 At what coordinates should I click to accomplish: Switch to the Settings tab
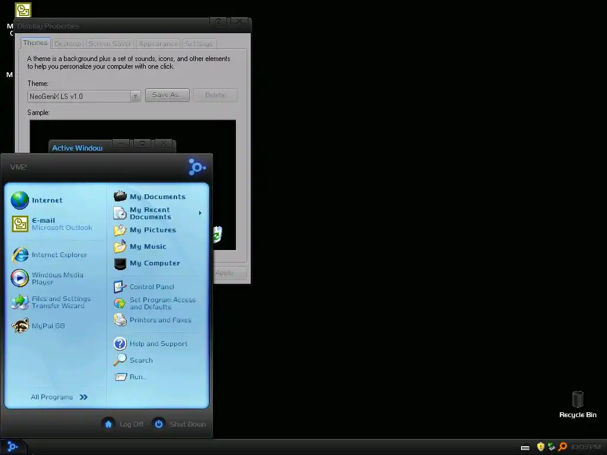coord(199,44)
